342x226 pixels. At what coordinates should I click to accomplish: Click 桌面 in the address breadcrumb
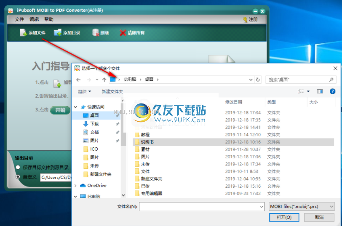click(x=149, y=80)
